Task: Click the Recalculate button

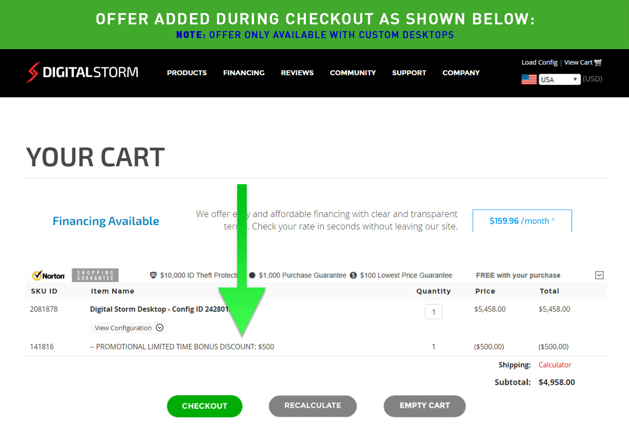Action: pyautogui.click(x=312, y=406)
